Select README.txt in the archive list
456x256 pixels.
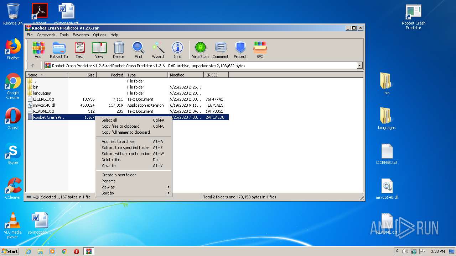43,111
